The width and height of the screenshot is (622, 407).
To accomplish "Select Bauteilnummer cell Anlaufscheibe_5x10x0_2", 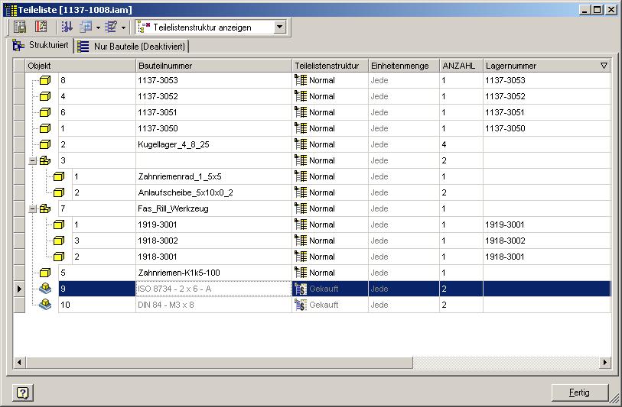I will point(213,192).
